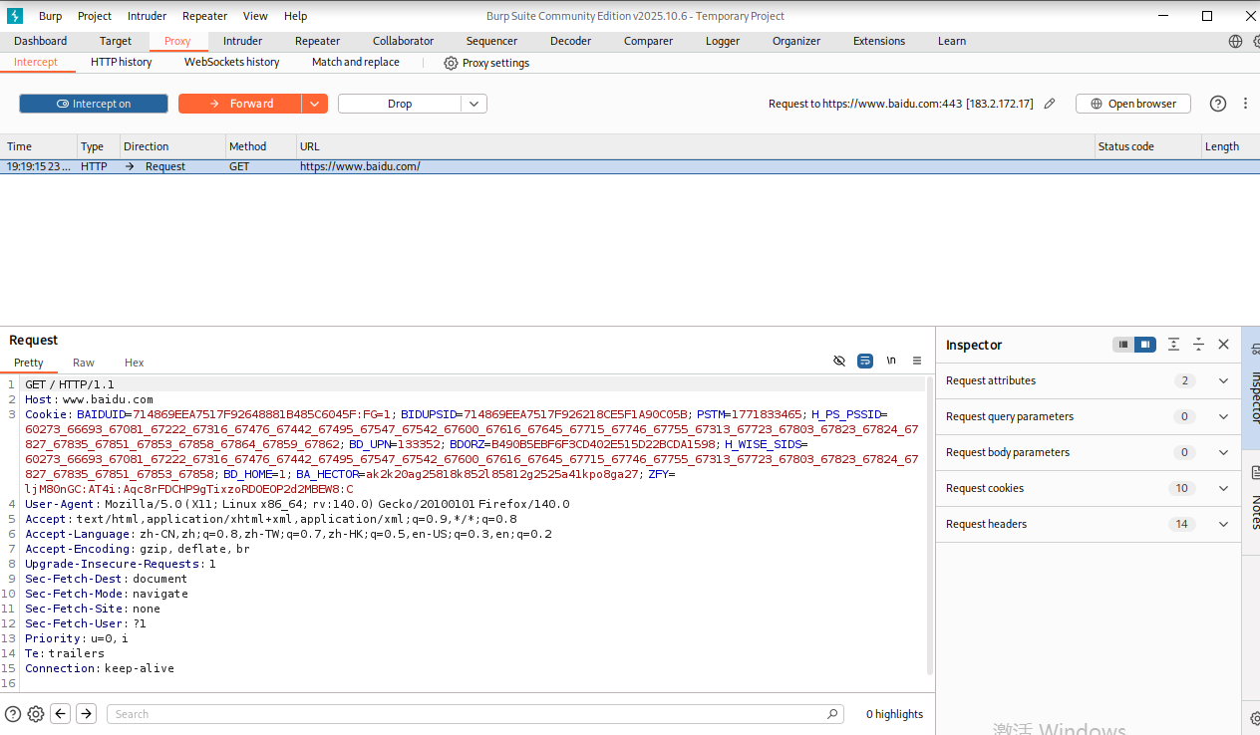Screen dimensions: 1260x735
Task: Switch to the Comparer tab
Action: tap(648, 41)
